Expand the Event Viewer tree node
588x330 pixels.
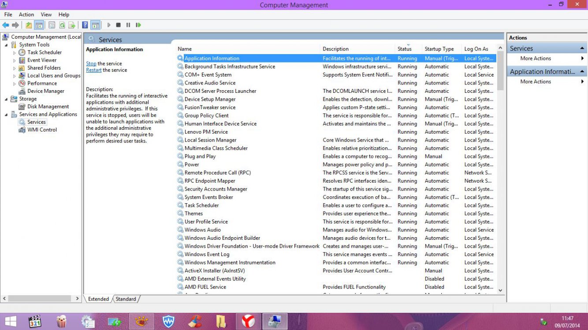tap(14, 60)
